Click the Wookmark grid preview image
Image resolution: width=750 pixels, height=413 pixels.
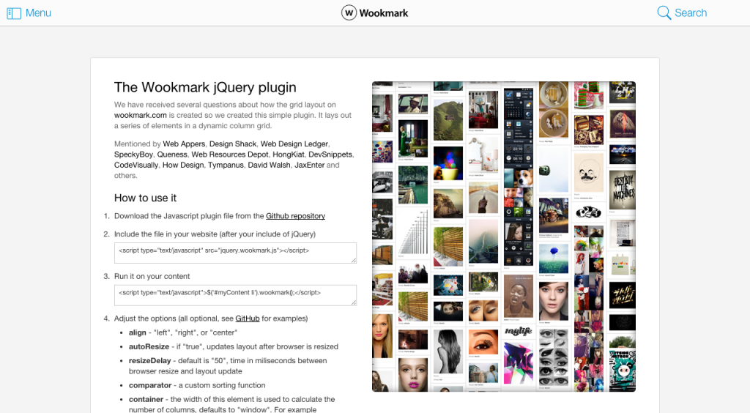(x=504, y=237)
